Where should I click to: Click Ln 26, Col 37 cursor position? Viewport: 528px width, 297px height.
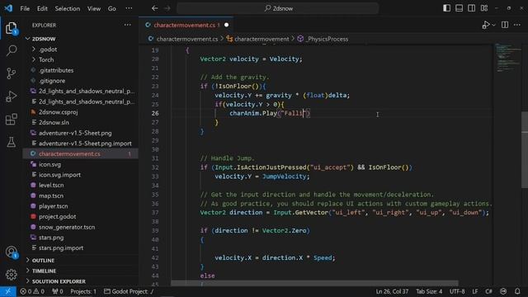[392, 291]
